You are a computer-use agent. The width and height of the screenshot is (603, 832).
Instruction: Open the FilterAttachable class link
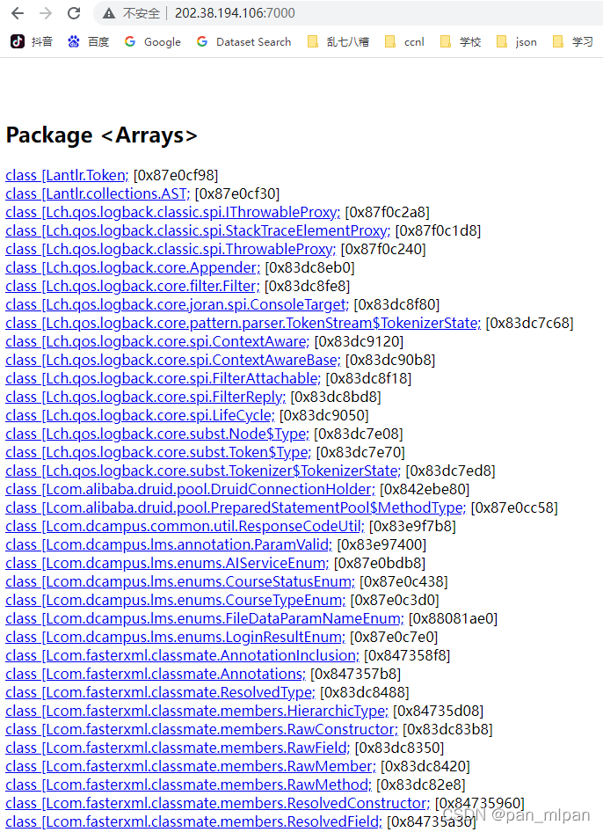(163, 379)
